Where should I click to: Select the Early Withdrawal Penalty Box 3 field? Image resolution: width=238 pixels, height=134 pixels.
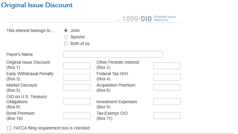(x=76, y=77)
